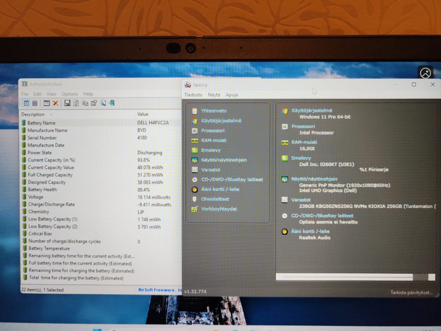Select the Designed Capacity row

tap(101, 182)
